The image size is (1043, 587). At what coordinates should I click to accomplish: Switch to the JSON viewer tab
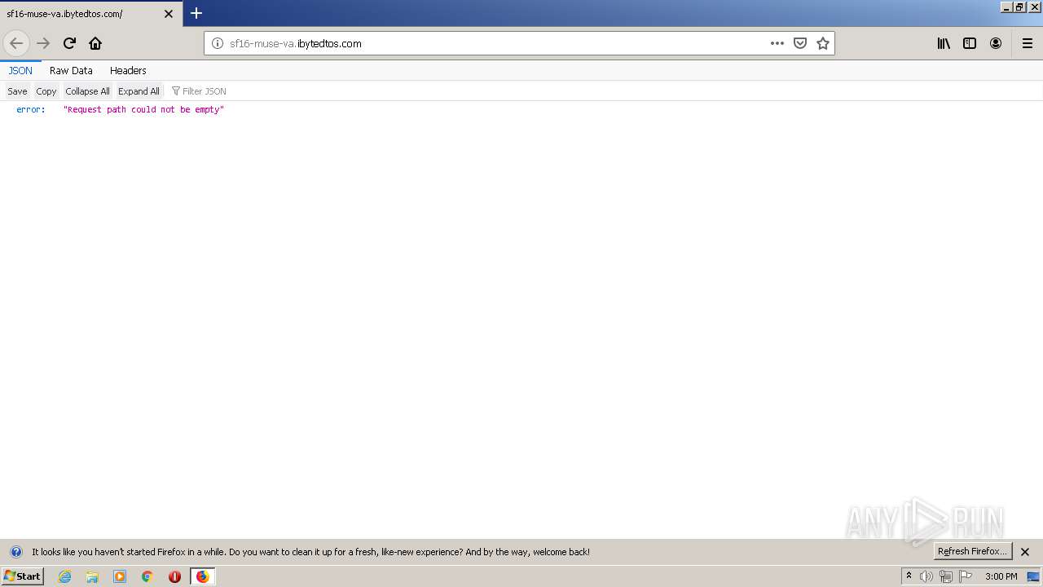click(20, 71)
